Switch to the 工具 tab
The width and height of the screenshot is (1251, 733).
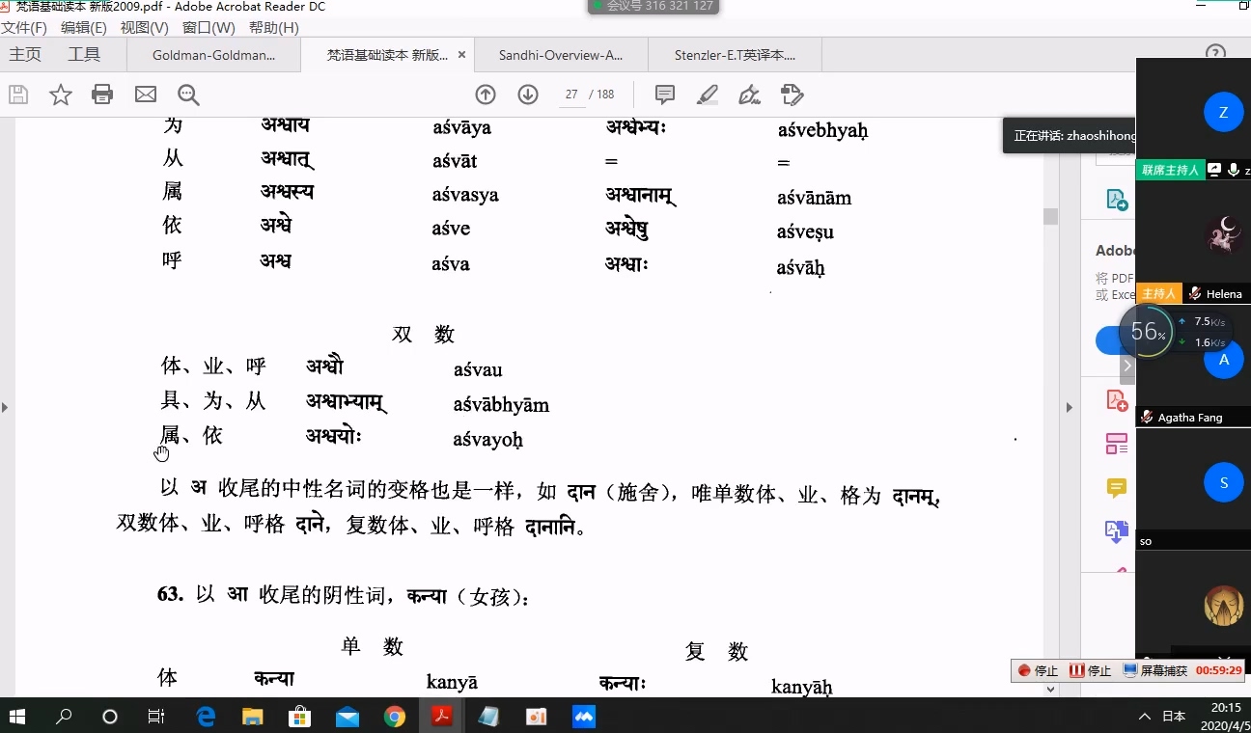point(84,55)
